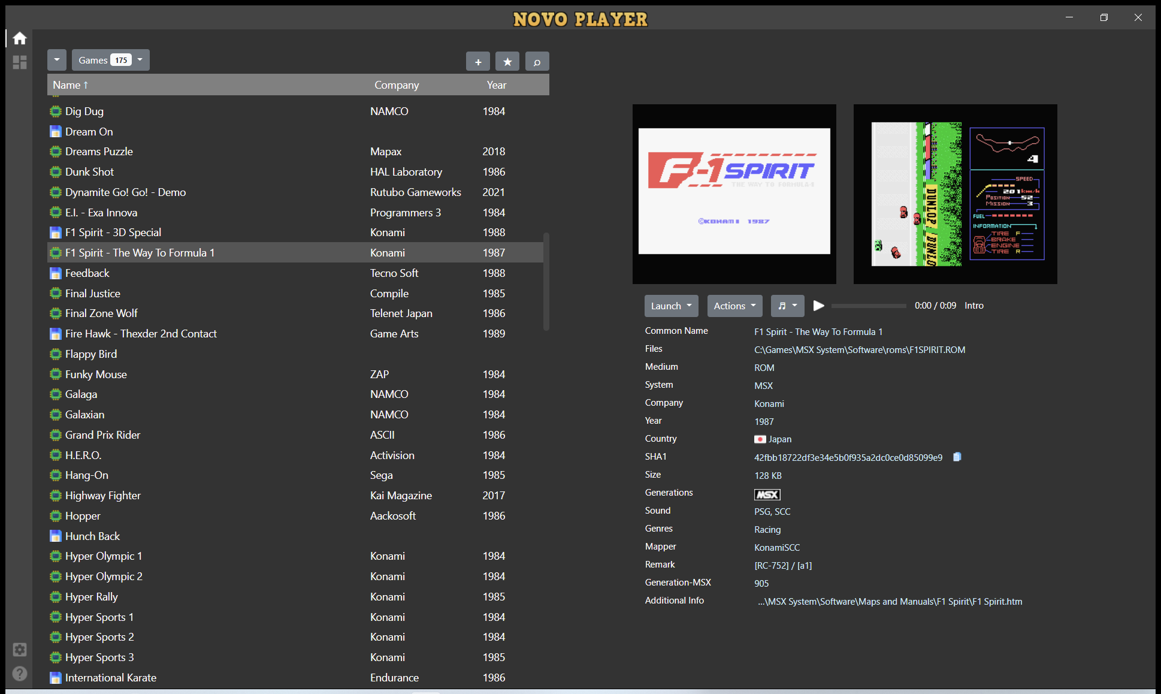Select Grand Prix Rider in the list
The height and width of the screenshot is (694, 1161).
pyautogui.click(x=295, y=435)
